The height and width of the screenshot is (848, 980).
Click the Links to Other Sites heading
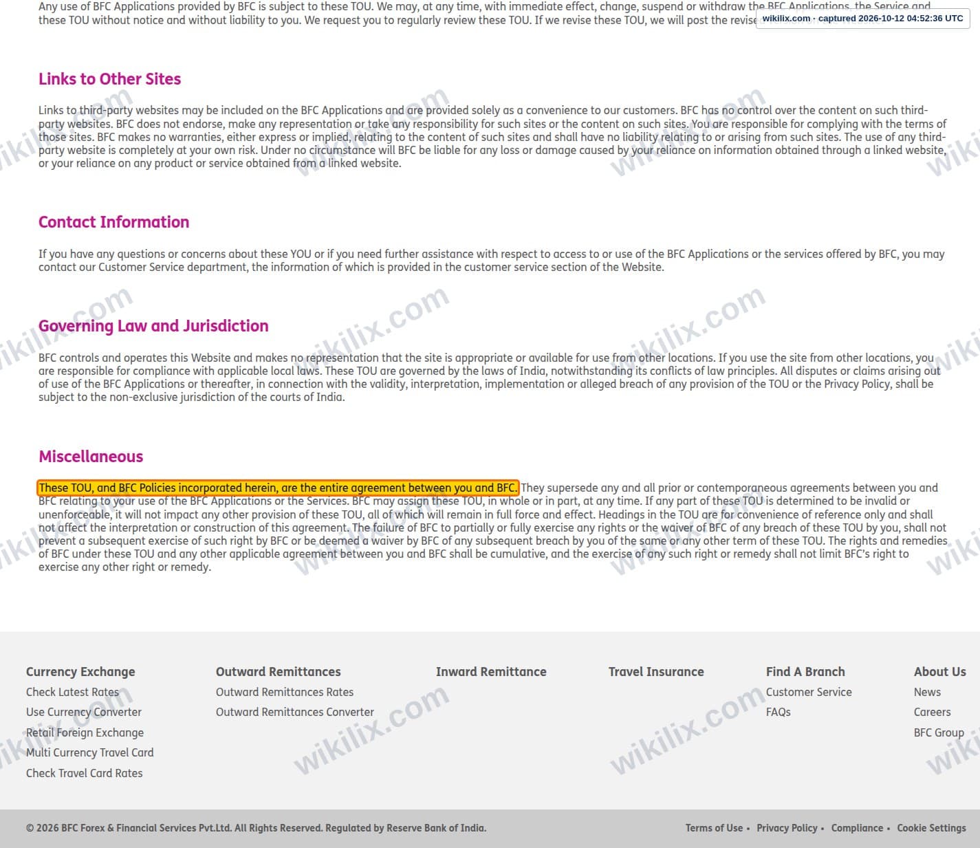[x=109, y=79]
